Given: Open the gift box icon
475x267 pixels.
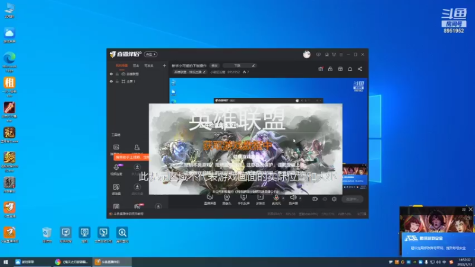Looking at the screenshot, I should (321, 69).
